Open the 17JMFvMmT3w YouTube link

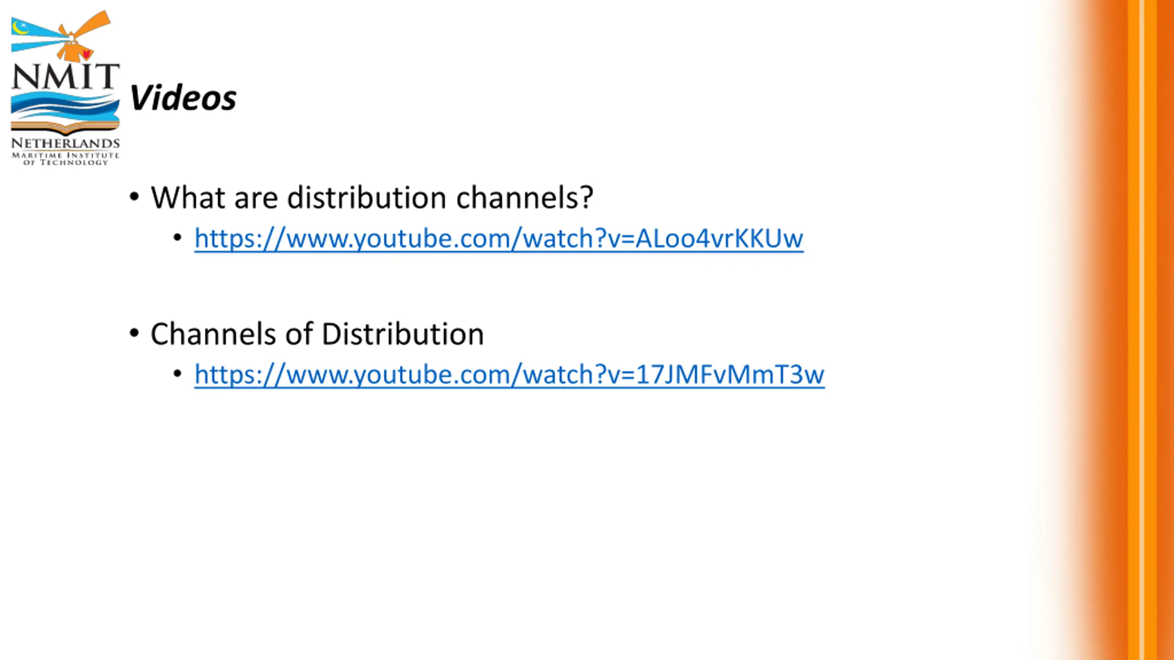click(x=509, y=375)
